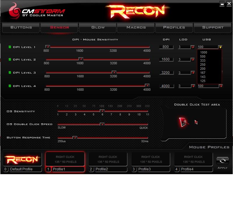Expand the LOD dropdown for DPI Level 3
Image resolution: width=233 pixels, height=198 pixels.
point(193,73)
